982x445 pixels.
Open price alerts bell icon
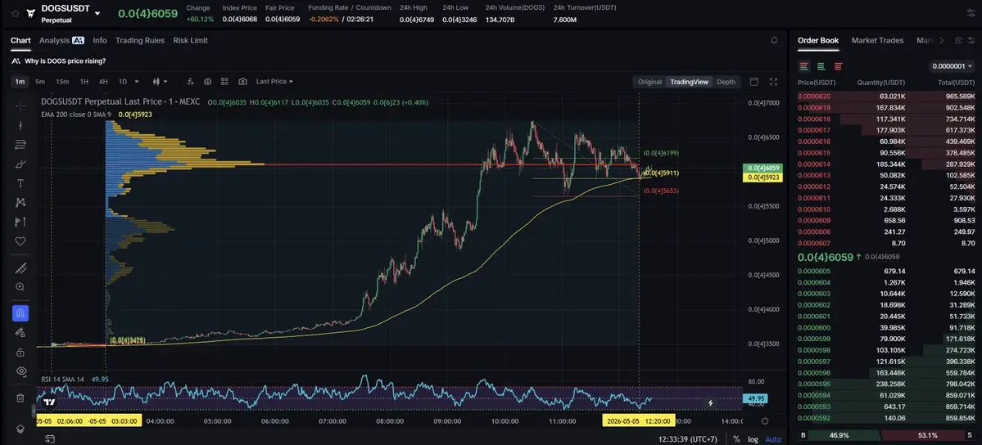click(774, 40)
